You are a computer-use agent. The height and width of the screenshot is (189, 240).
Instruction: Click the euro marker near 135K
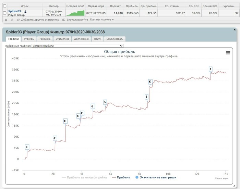tap(65, 121)
